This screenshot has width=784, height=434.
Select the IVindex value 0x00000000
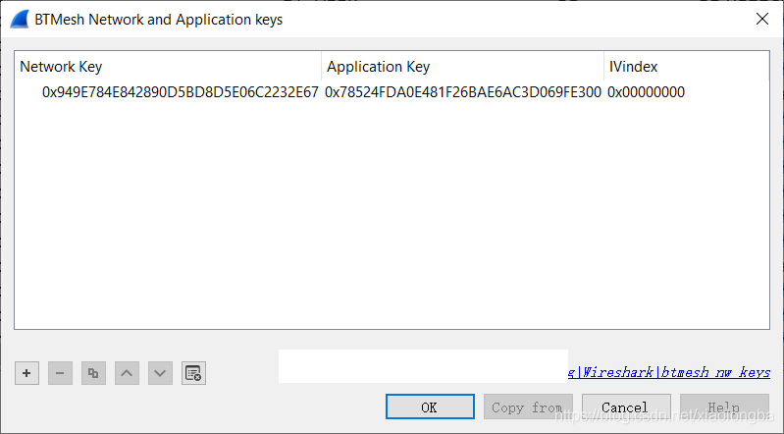click(x=646, y=92)
